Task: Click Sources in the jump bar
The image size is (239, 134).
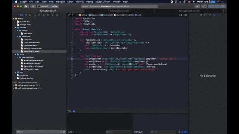Action: click(x=94, y=15)
